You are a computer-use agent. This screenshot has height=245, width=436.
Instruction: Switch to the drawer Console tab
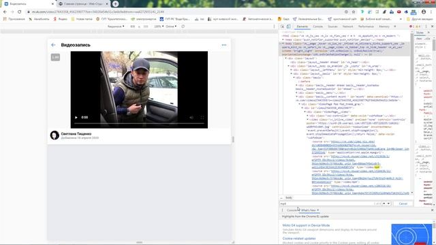292,210
